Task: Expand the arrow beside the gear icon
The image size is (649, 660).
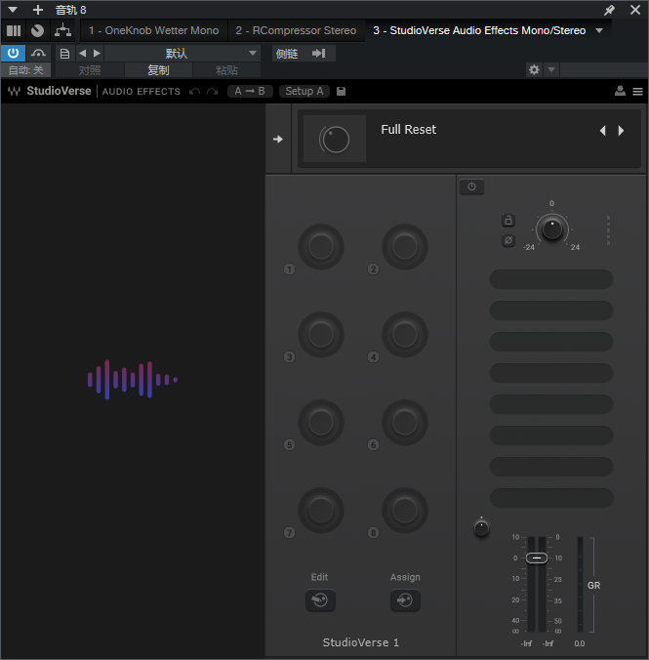Action: coord(551,69)
